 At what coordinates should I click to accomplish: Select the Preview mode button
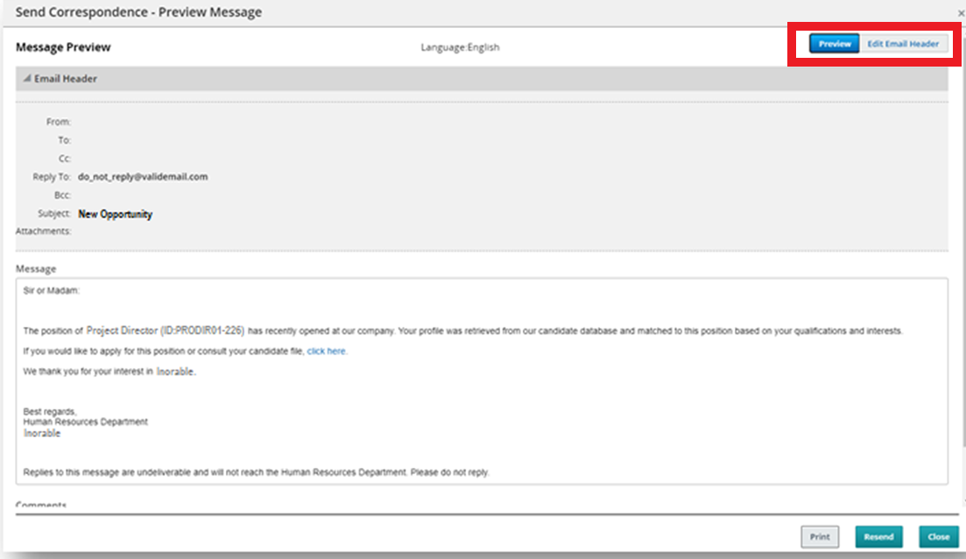pyautogui.click(x=835, y=44)
